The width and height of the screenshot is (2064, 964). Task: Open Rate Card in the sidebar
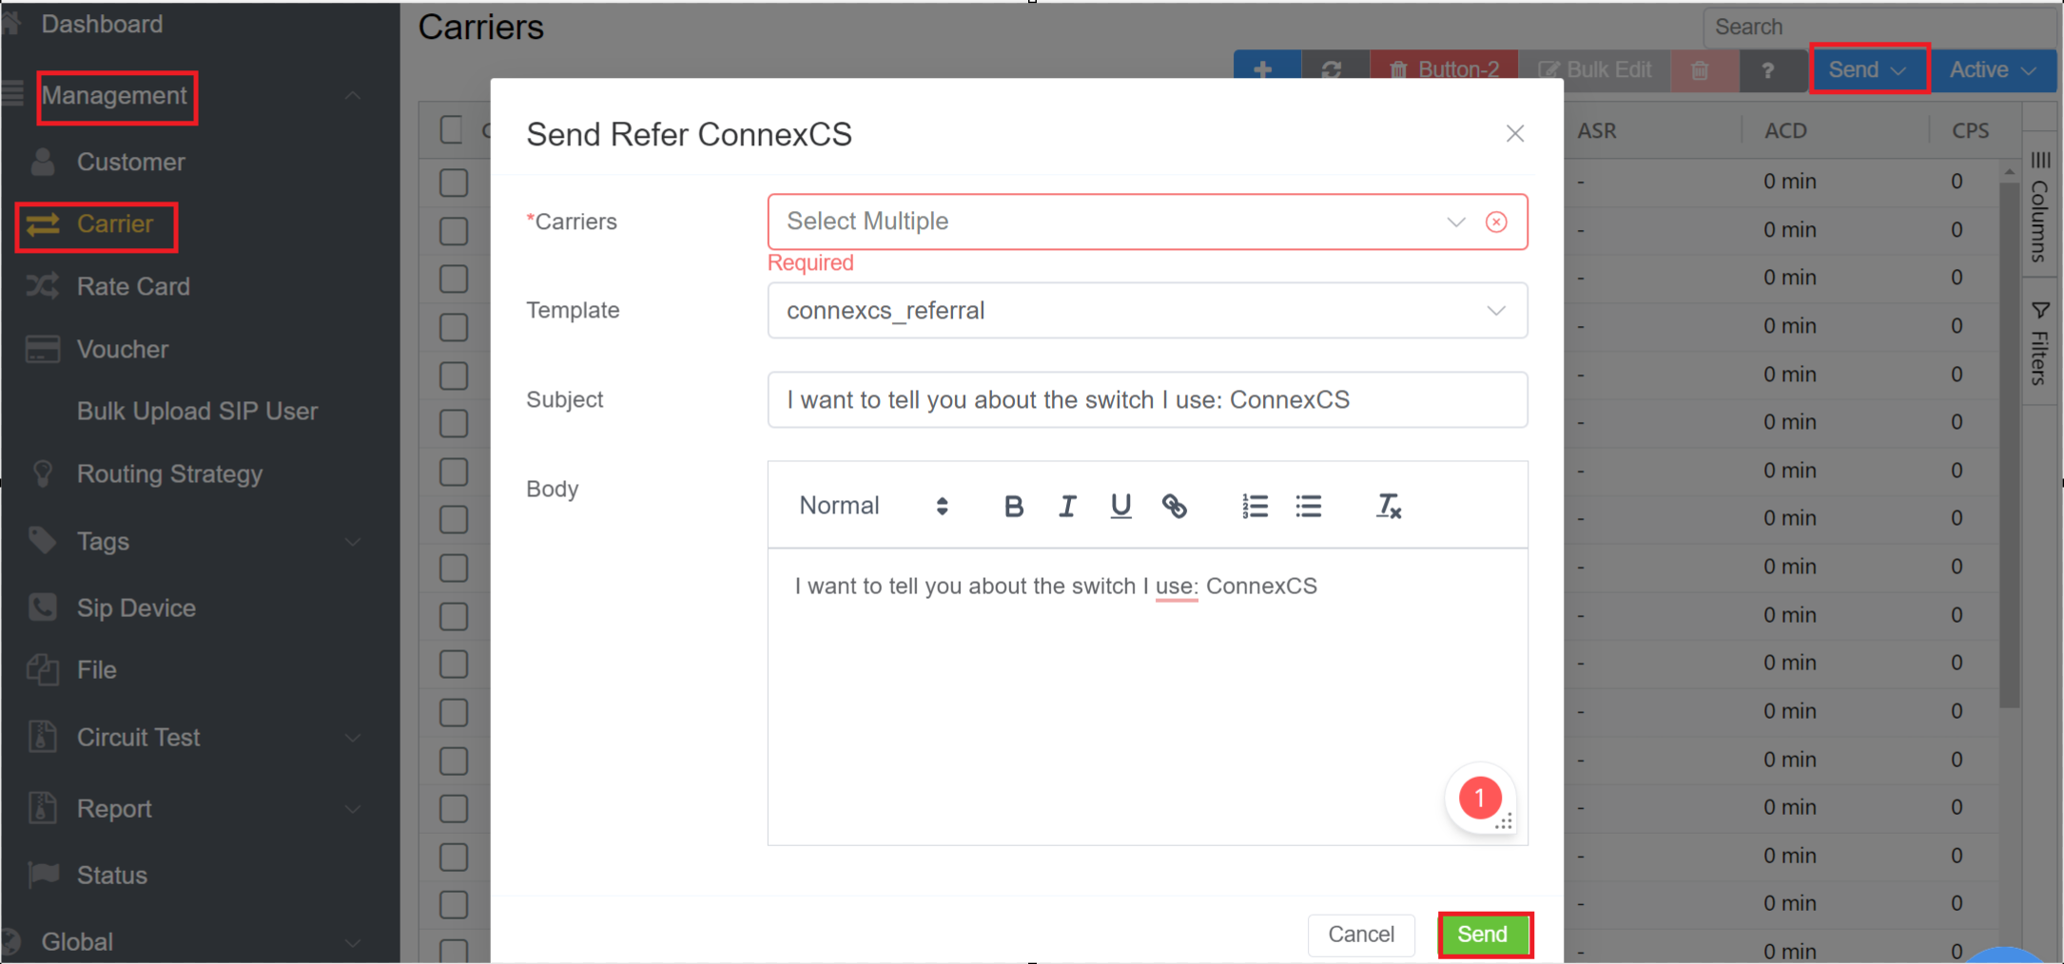[133, 287]
